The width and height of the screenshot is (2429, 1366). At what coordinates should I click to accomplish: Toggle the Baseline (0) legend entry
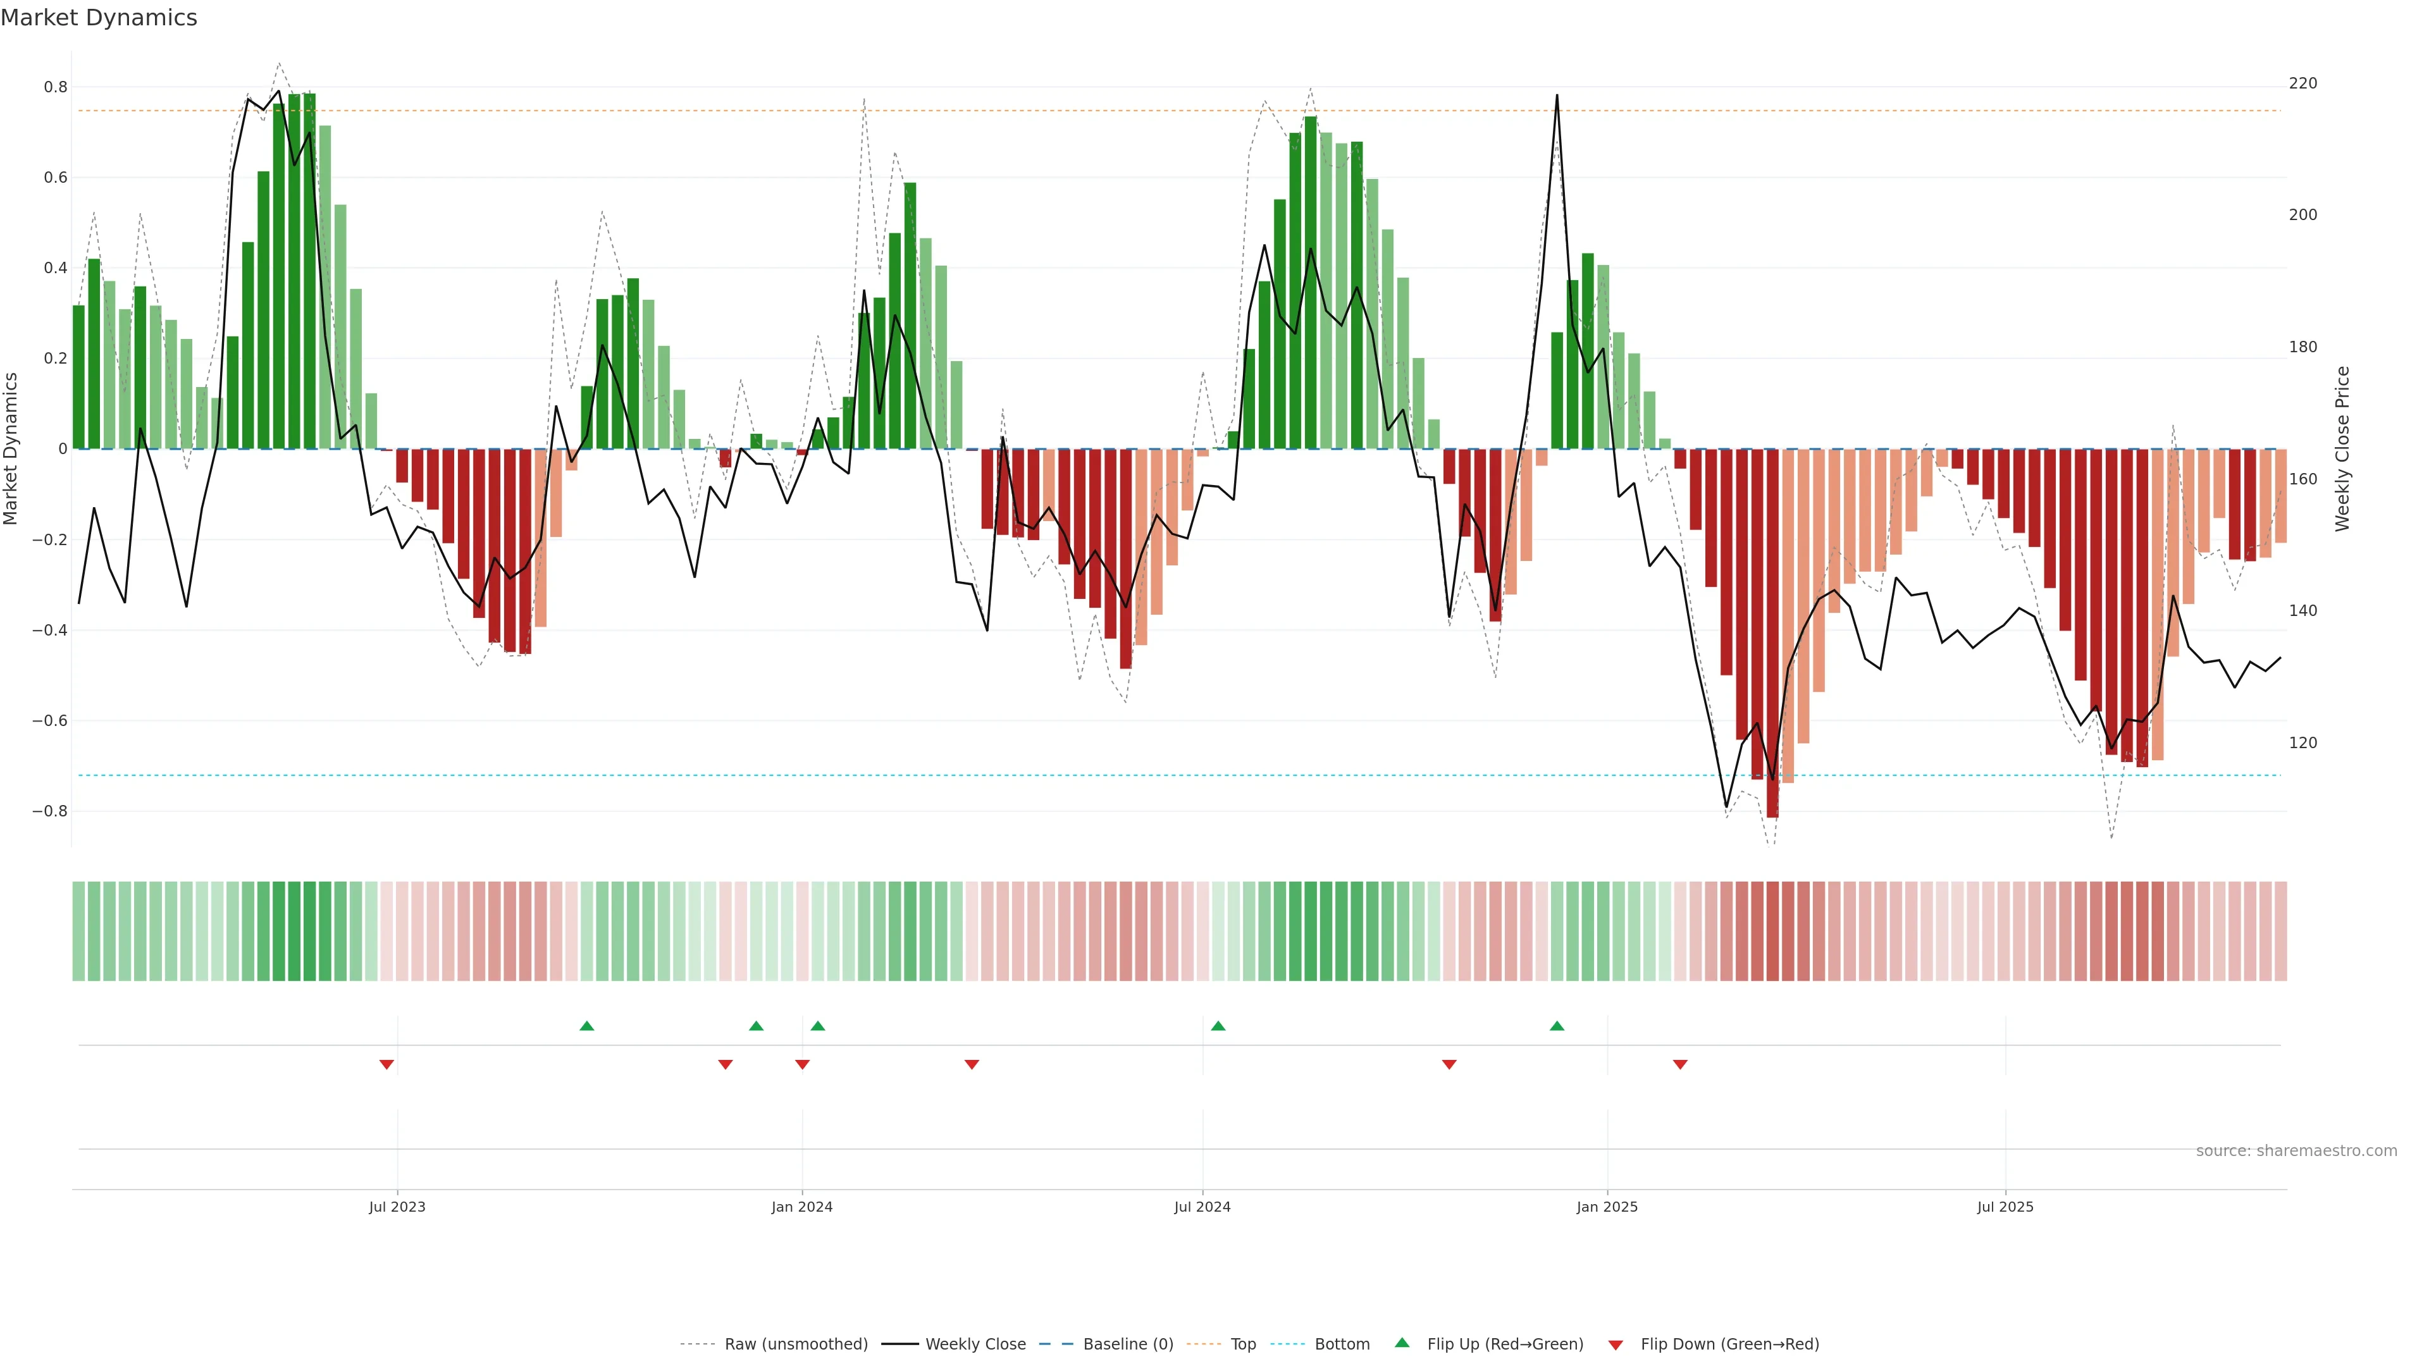click(x=1128, y=1343)
